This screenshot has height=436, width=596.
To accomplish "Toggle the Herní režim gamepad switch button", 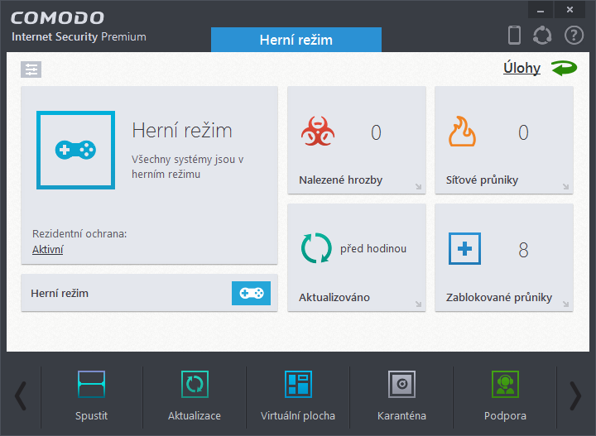I will click(x=252, y=293).
